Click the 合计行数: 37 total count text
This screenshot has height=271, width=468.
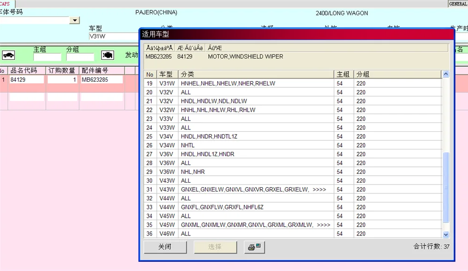[431, 247]
